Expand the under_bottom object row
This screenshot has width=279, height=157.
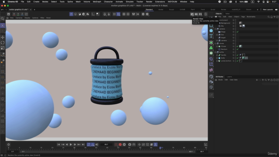tap(217, 61)
